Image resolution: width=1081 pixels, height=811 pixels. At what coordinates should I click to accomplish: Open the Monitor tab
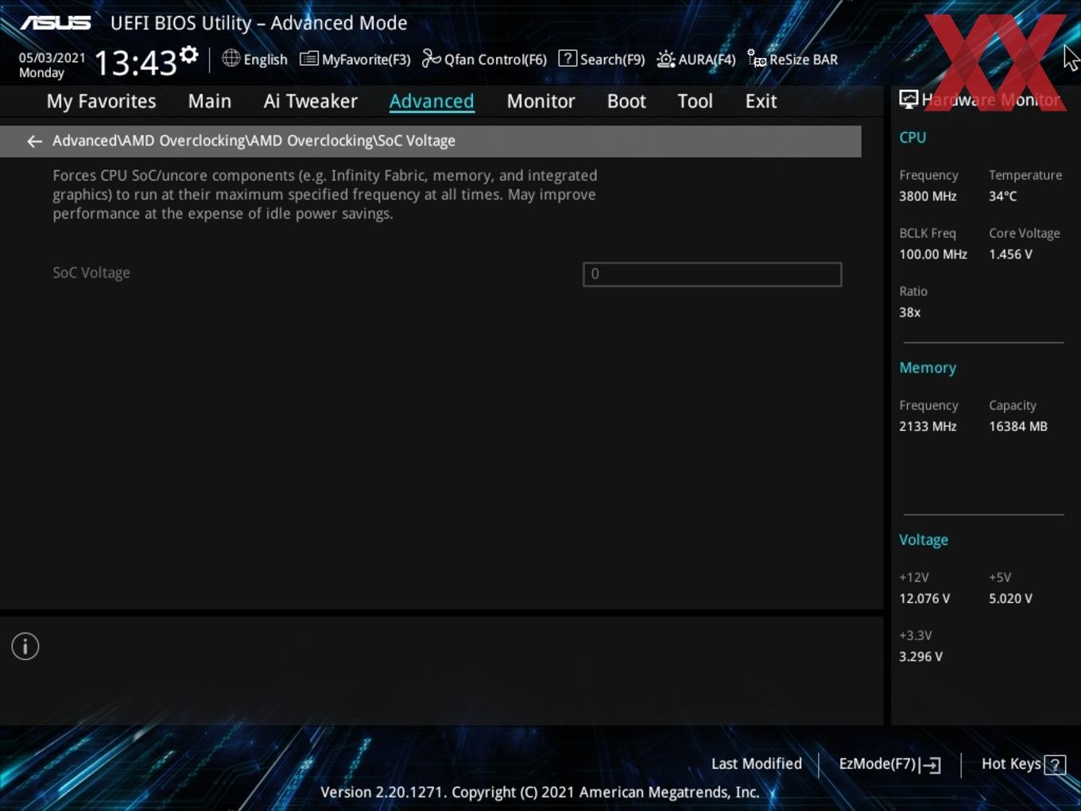540,101
